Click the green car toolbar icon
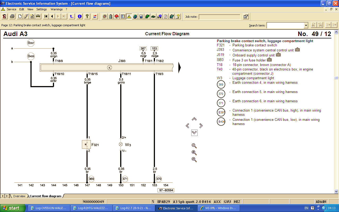The width and height of the screenshot is (339, 212). click(153, 16)
